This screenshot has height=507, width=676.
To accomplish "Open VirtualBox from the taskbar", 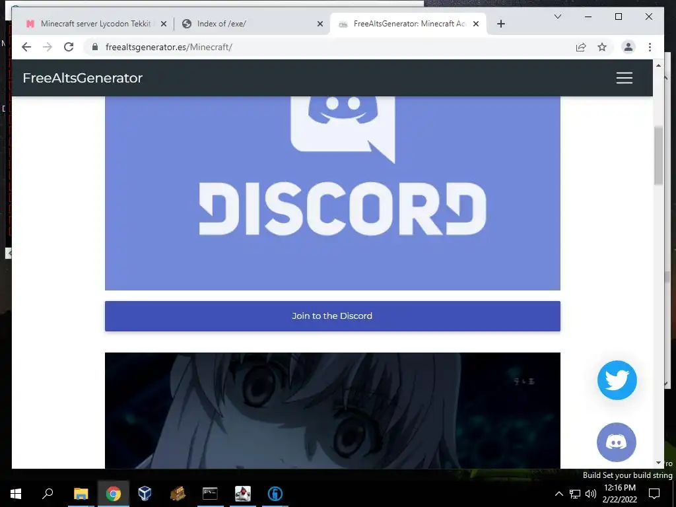I will click(145, 494).
